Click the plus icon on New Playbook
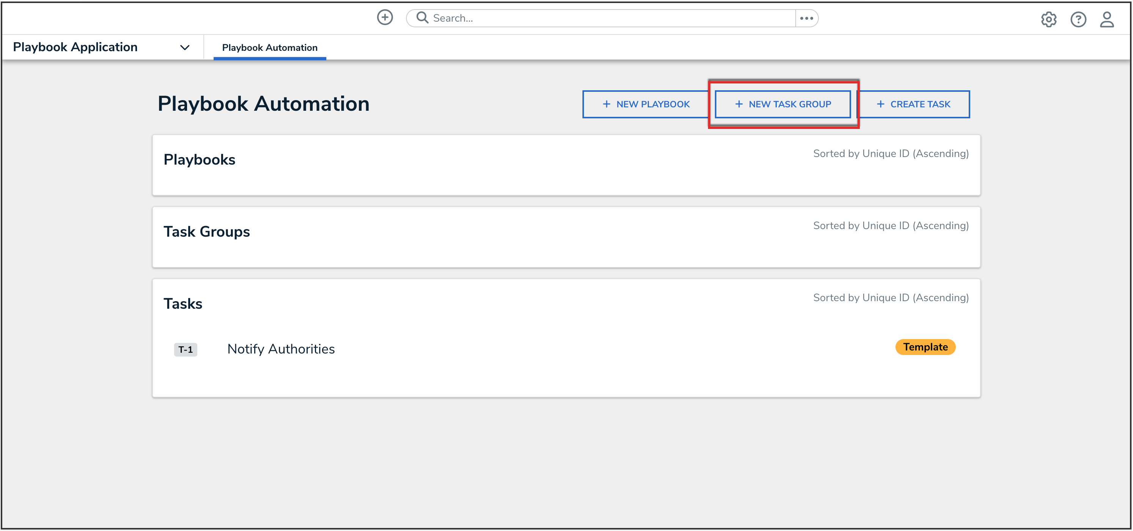Image resolution: width=1133 pixels, height=531 pixels. coord(606,104)
